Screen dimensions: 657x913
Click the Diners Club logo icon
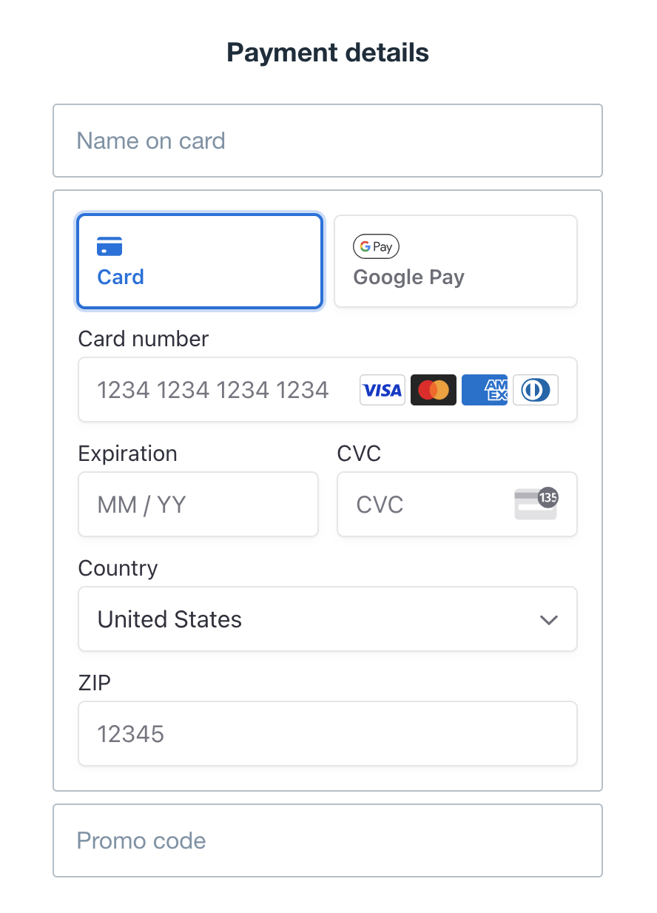(x=535, y=390)
